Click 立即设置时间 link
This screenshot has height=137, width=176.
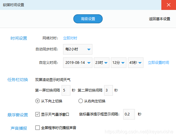(158, 63)
